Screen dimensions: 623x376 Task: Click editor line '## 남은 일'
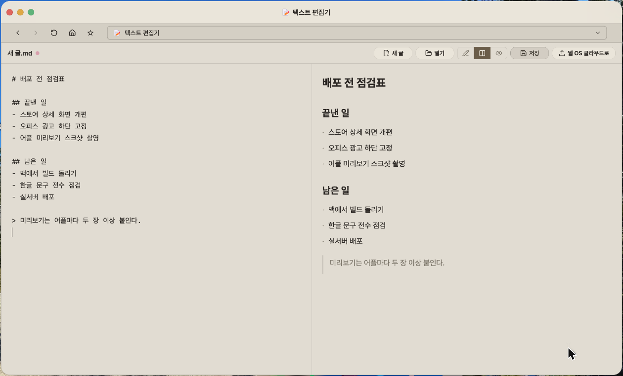click(29, 161)
